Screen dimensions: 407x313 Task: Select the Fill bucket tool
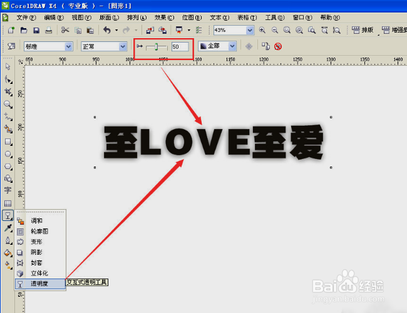(8, 253)
